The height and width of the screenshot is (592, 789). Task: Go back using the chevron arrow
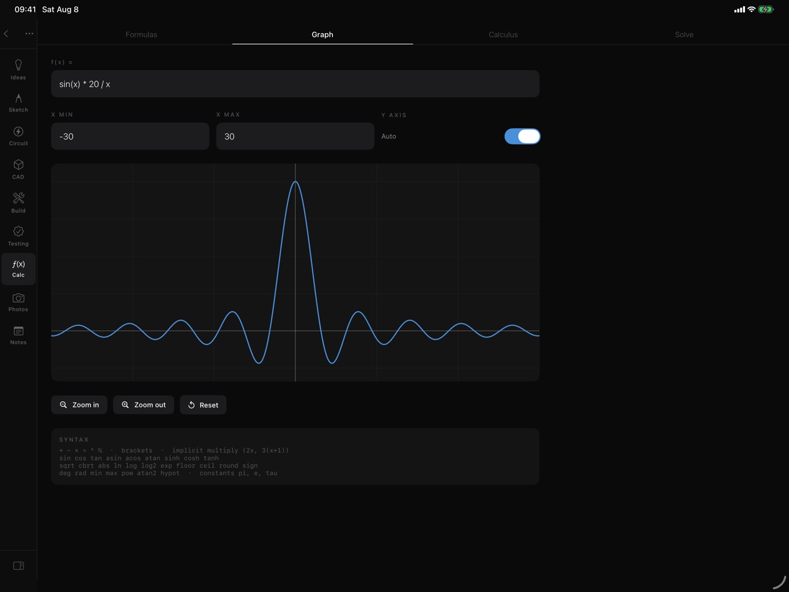point(6,34)
